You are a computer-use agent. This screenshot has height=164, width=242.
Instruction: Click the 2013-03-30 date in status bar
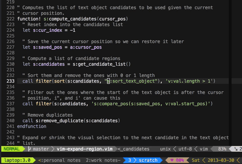point(222,160)
